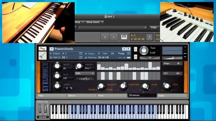The height and width of the screenshot is (121, 216).
Task: Click the MODE knob
Action: 57,66
